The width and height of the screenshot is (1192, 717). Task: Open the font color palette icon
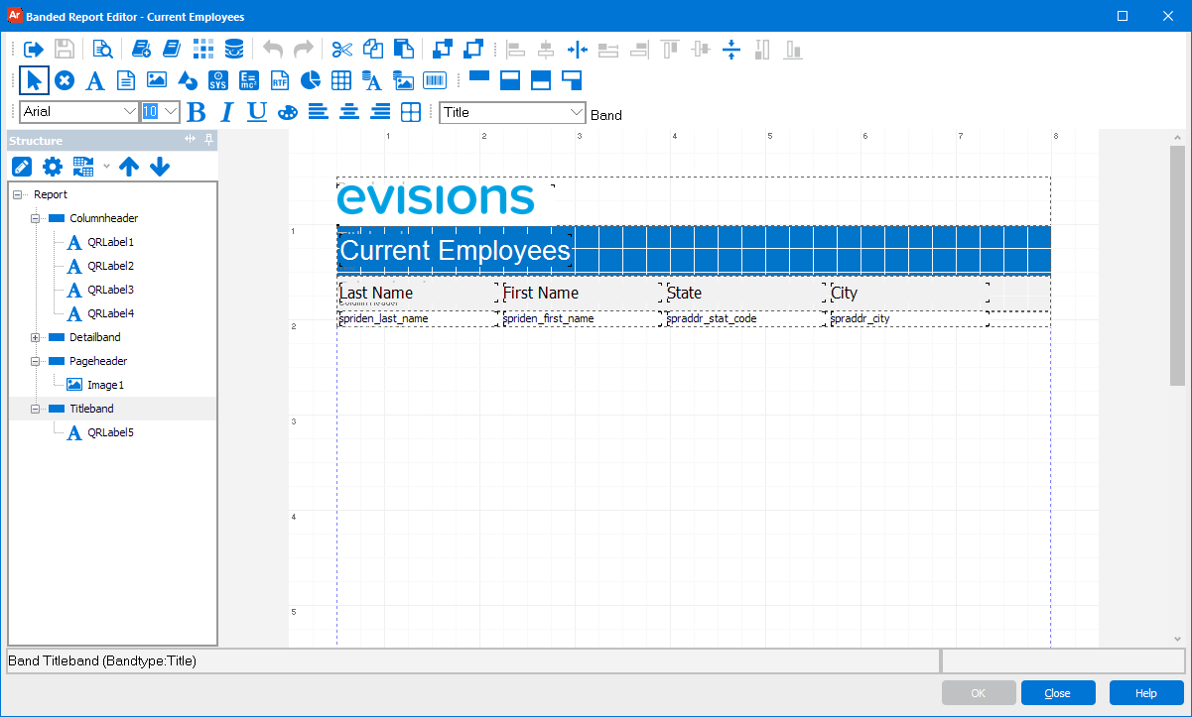[x=288, y=112]
